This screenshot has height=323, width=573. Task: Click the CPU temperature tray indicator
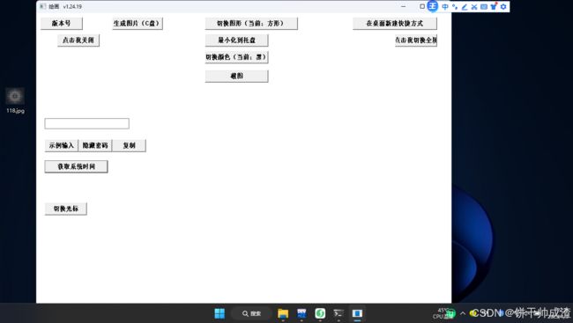[443, 313]
